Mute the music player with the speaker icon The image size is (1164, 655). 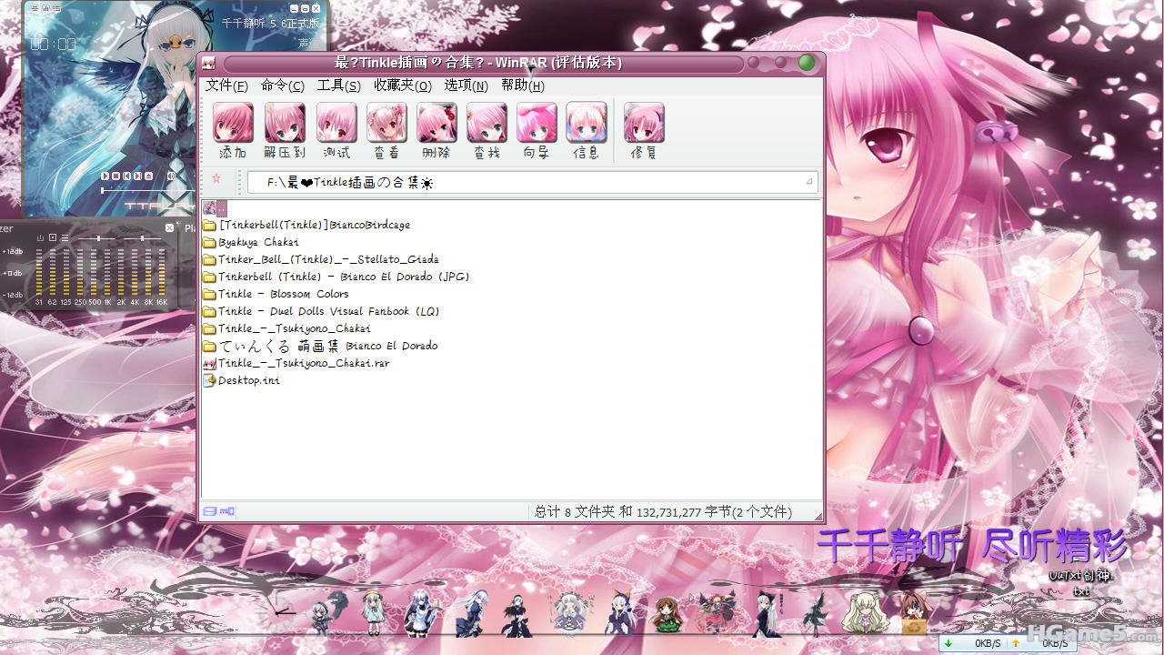coord(171,176)
